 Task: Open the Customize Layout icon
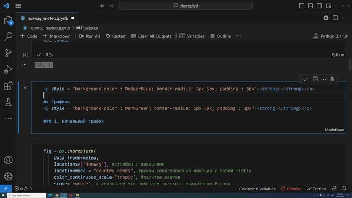(329, 6)
